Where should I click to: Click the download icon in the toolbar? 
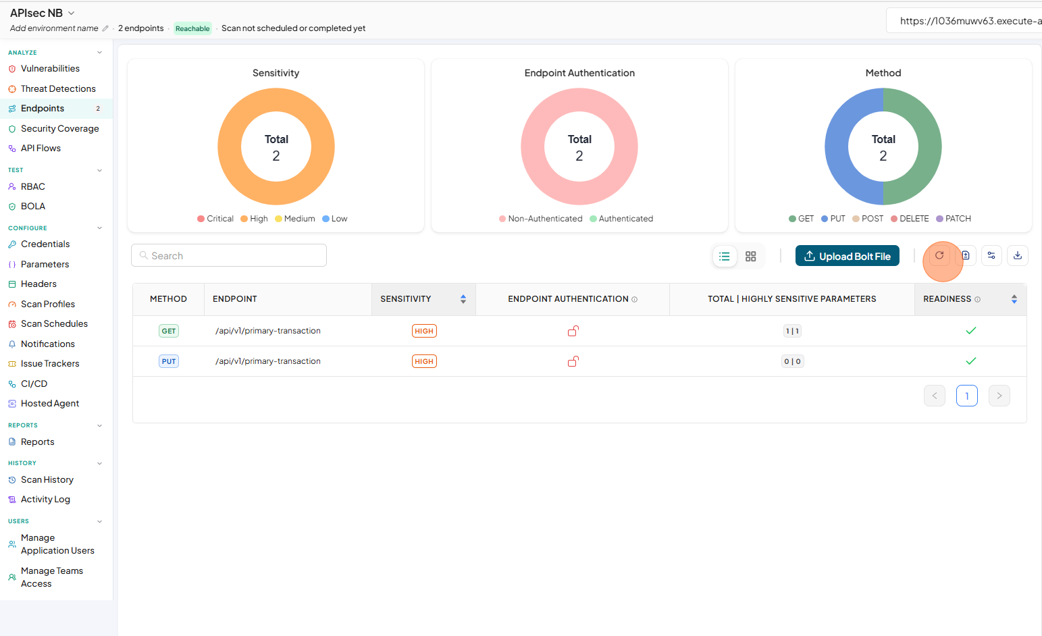1018,255
